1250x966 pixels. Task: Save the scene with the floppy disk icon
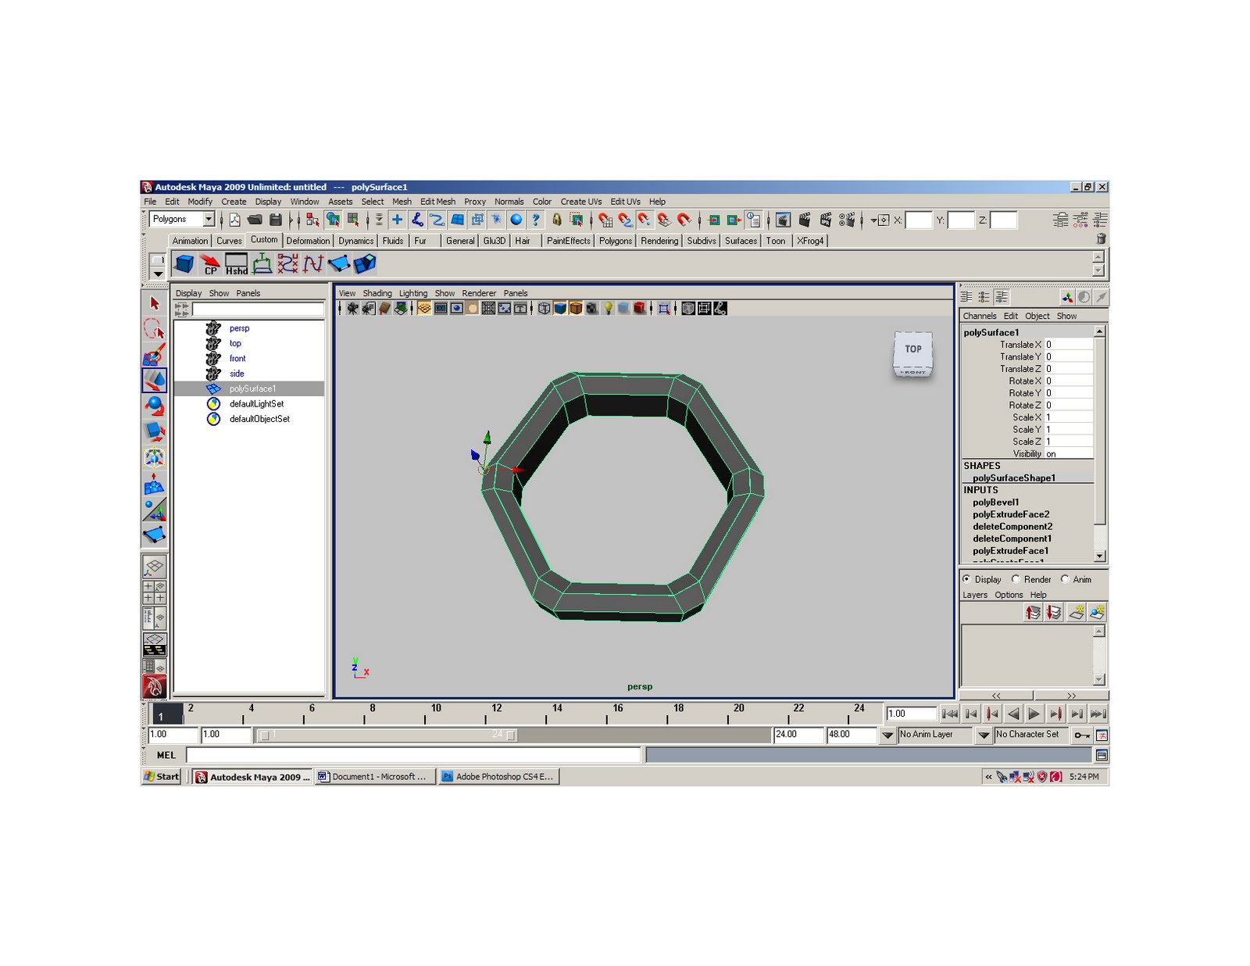click(x=275, y=220)
